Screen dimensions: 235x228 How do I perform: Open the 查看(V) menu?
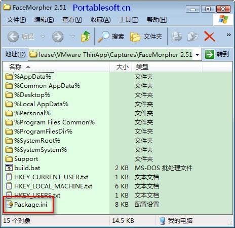(x=72, y=20)
